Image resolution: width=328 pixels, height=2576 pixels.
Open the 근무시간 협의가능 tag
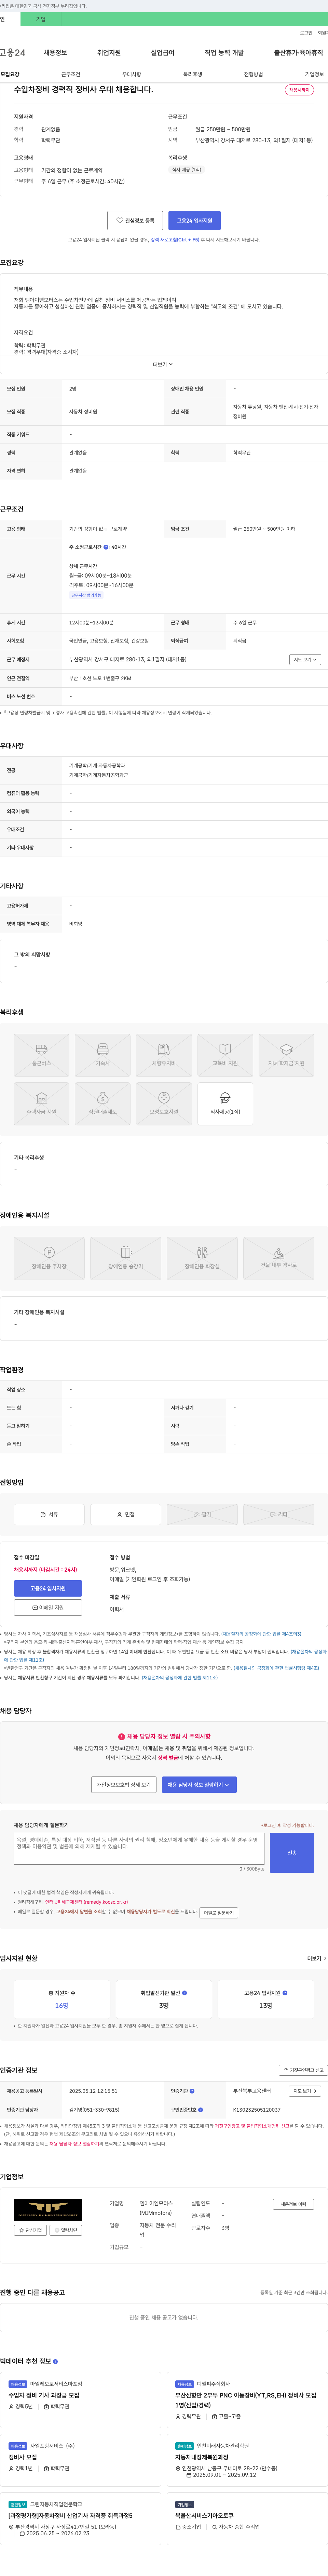[86, 595]
